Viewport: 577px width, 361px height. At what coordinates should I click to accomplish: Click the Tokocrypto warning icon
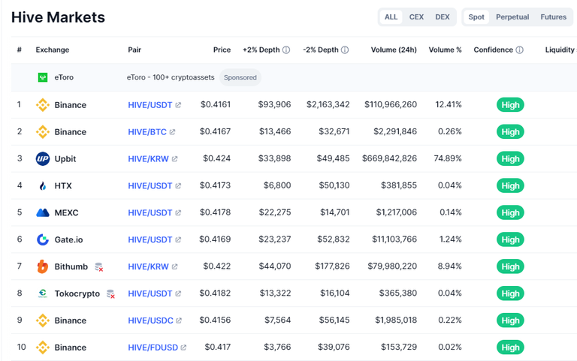110,294
